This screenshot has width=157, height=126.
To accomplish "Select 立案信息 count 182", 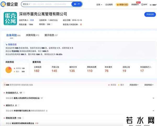I will pyautogui.click(x=38, y=69).
